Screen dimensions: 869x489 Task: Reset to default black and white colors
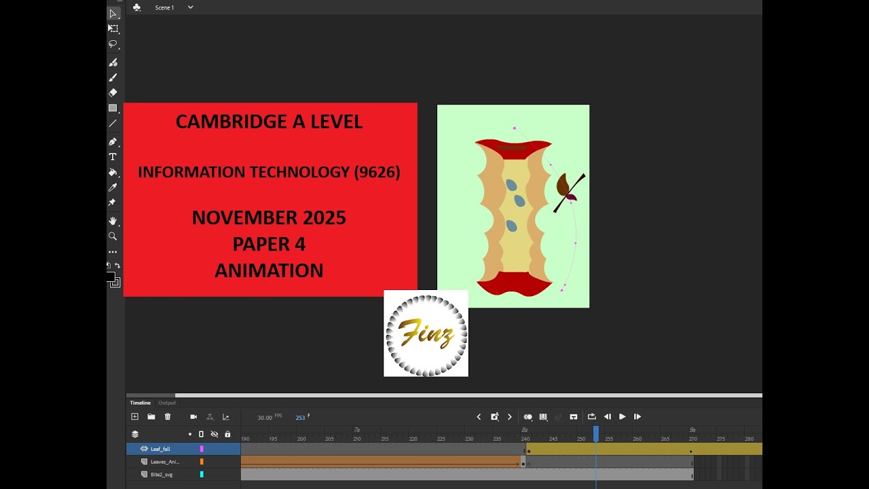[109, 266]
